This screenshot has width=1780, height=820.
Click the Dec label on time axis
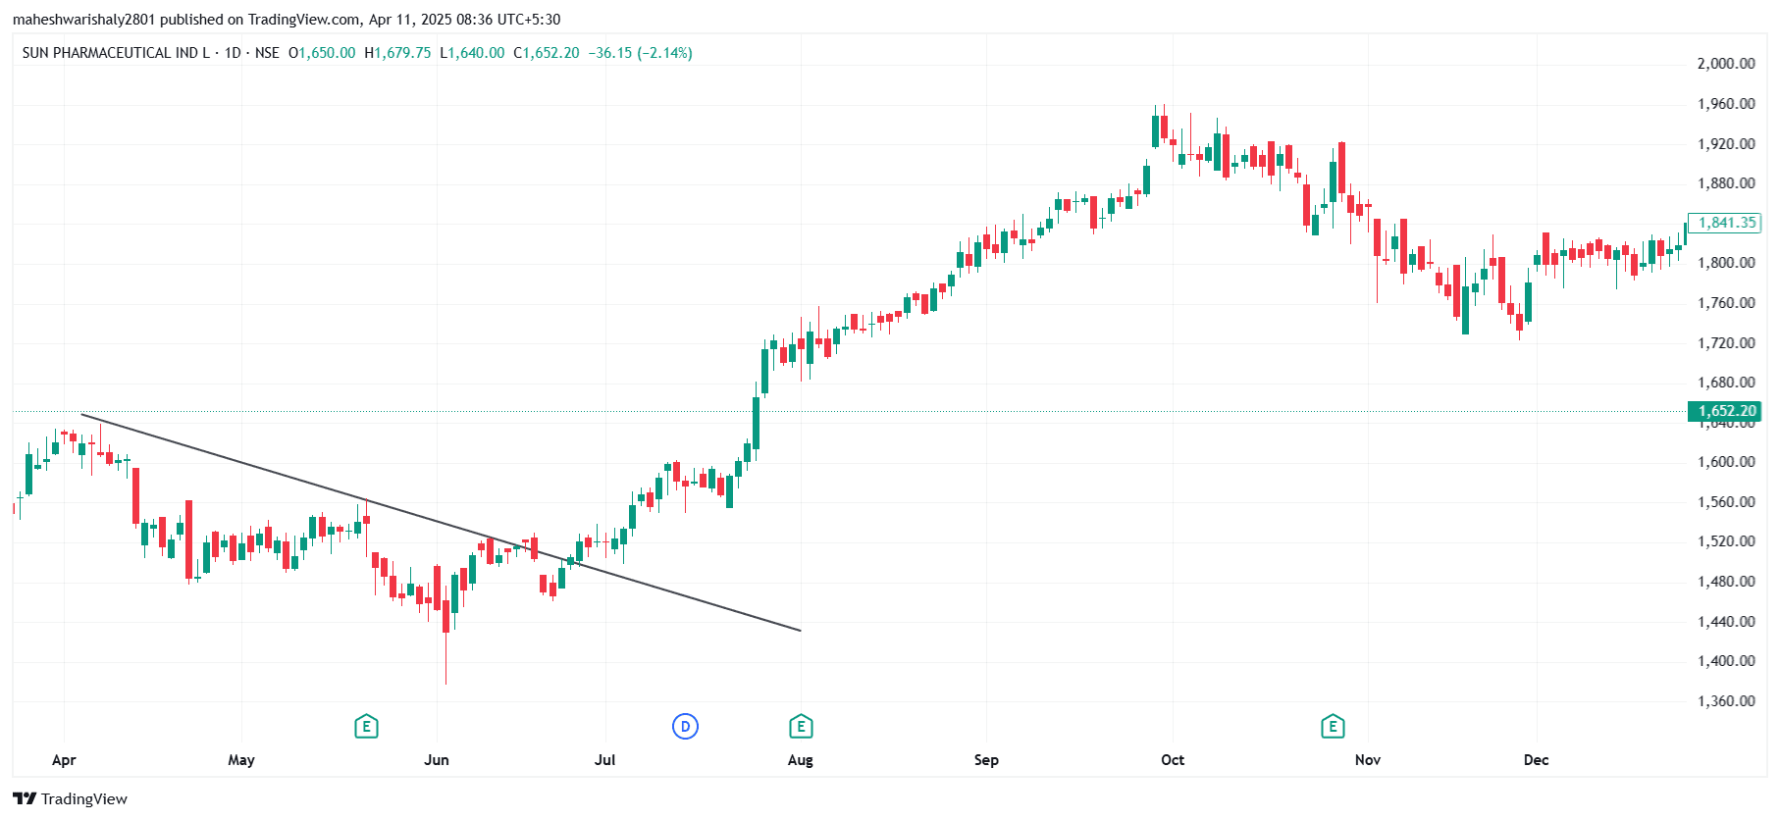click(1537, 760)
